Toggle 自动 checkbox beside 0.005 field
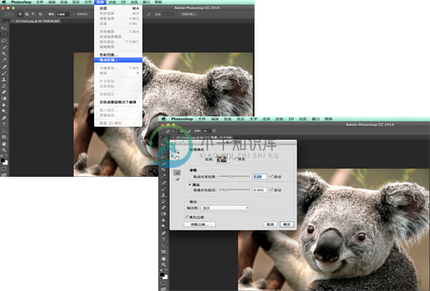 [x=271, y=190]
